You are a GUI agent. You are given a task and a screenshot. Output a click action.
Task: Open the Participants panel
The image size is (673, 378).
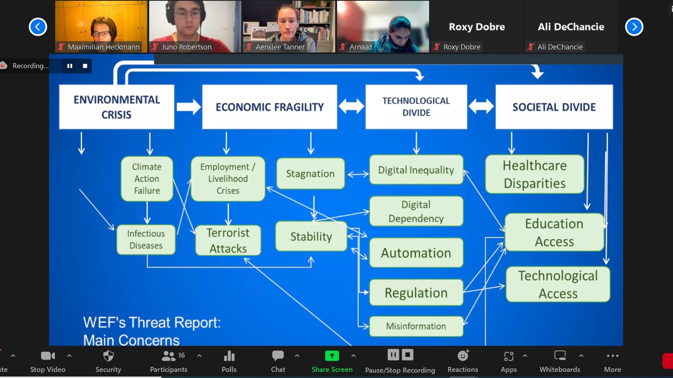(x=169, y=357)
